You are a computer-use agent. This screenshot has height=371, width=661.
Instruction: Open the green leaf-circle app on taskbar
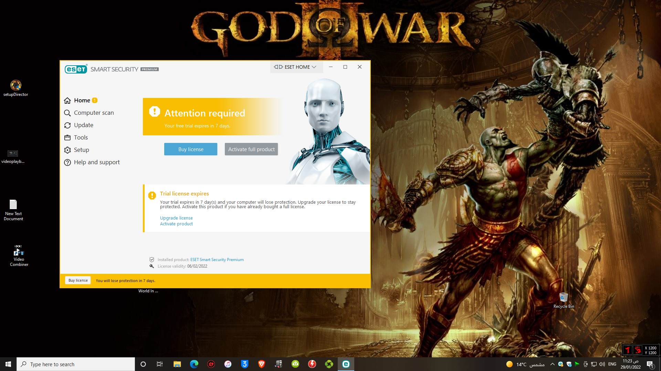click(x=329, y=364)
